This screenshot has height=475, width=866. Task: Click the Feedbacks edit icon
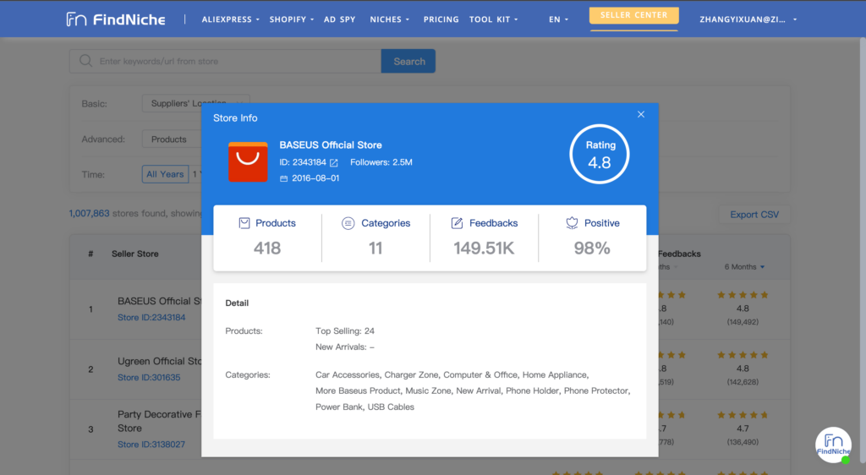457,223
